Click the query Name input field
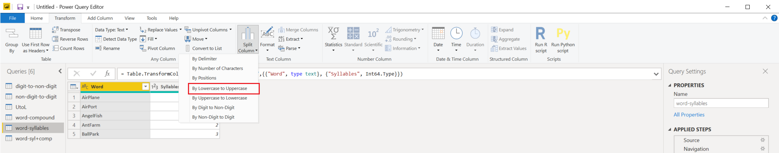Screen dimensions: 779x153 tap(721, 103)
